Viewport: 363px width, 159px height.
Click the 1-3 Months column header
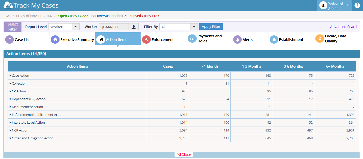[x=251, y=66]
